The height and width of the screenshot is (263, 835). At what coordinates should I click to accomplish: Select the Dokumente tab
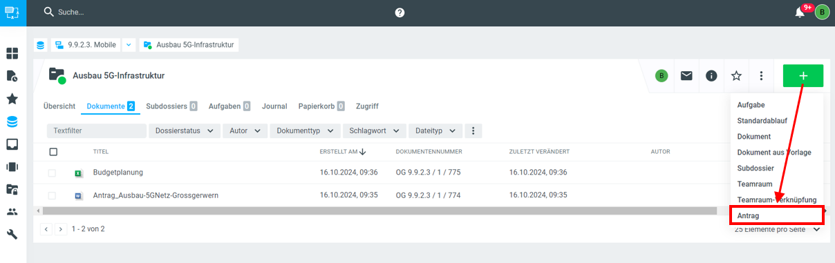point(111,106)
